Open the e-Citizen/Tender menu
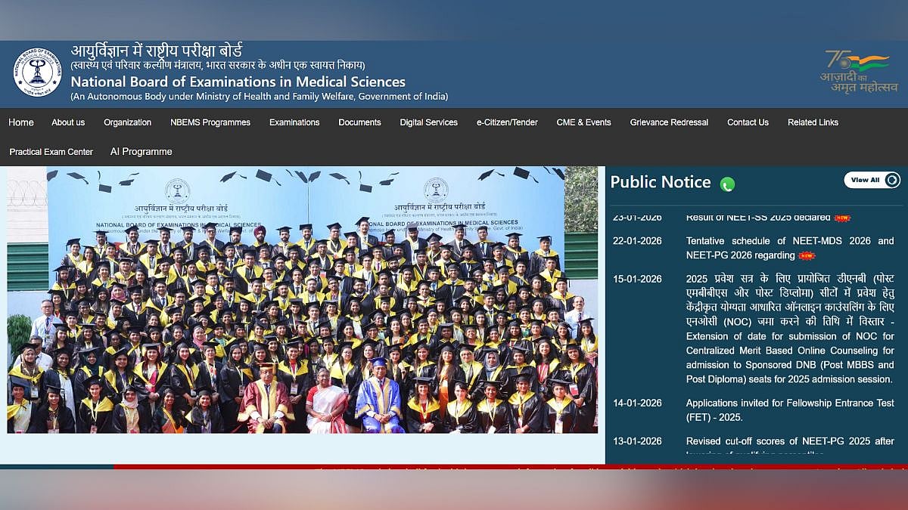 (506, 122)
